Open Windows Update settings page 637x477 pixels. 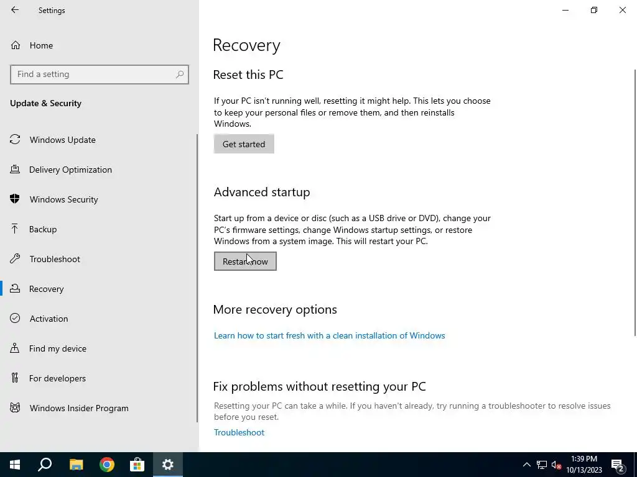[x=63, y=140]
